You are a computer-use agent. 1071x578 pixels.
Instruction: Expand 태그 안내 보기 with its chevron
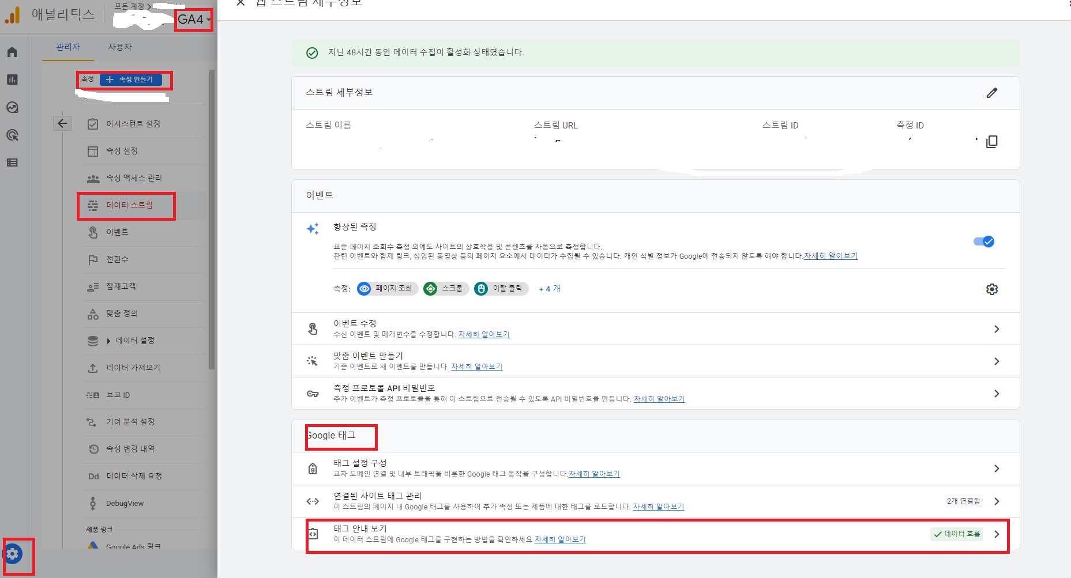point(997,534)
